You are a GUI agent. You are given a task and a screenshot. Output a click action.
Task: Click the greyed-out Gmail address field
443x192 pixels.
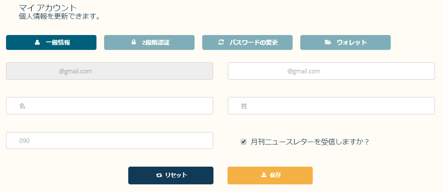pyautogui.click(x=109, y=71)
